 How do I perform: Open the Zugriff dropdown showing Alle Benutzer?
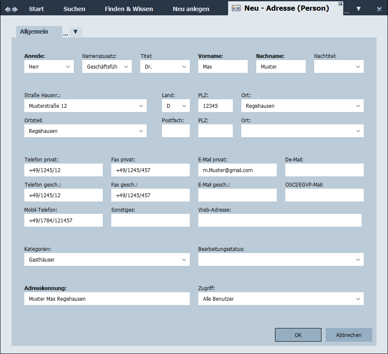358,299
